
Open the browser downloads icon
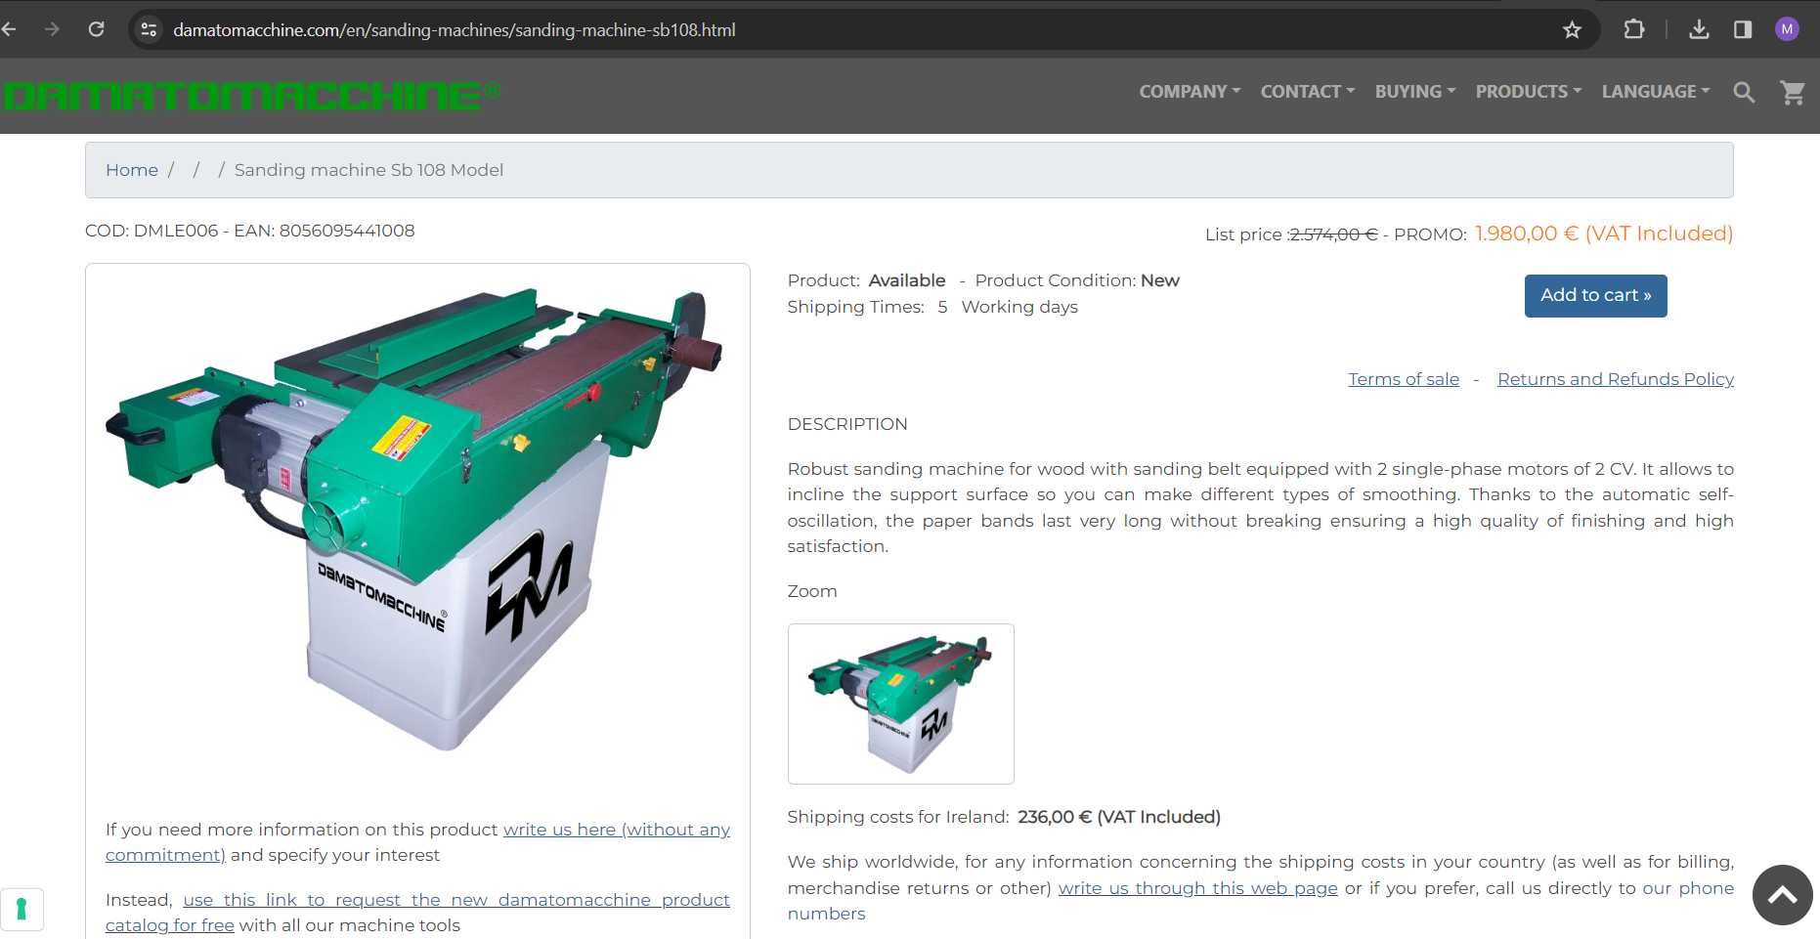(x=1699, y=29)
